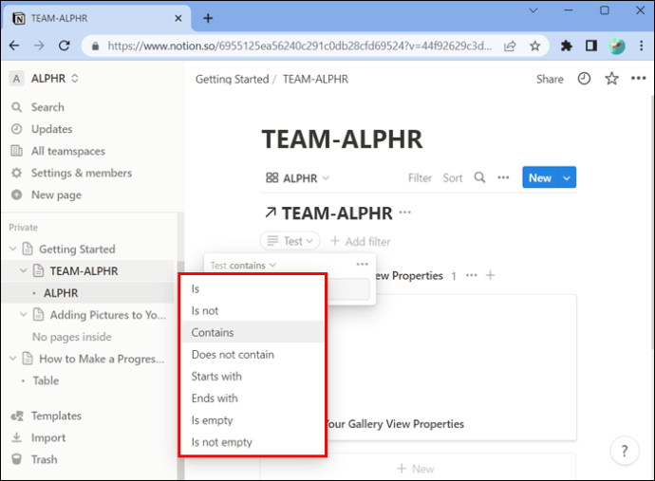Viewport: 655px width, 481px height.
Task: Favorite the page with the star icon
Action: click(611, 79)
